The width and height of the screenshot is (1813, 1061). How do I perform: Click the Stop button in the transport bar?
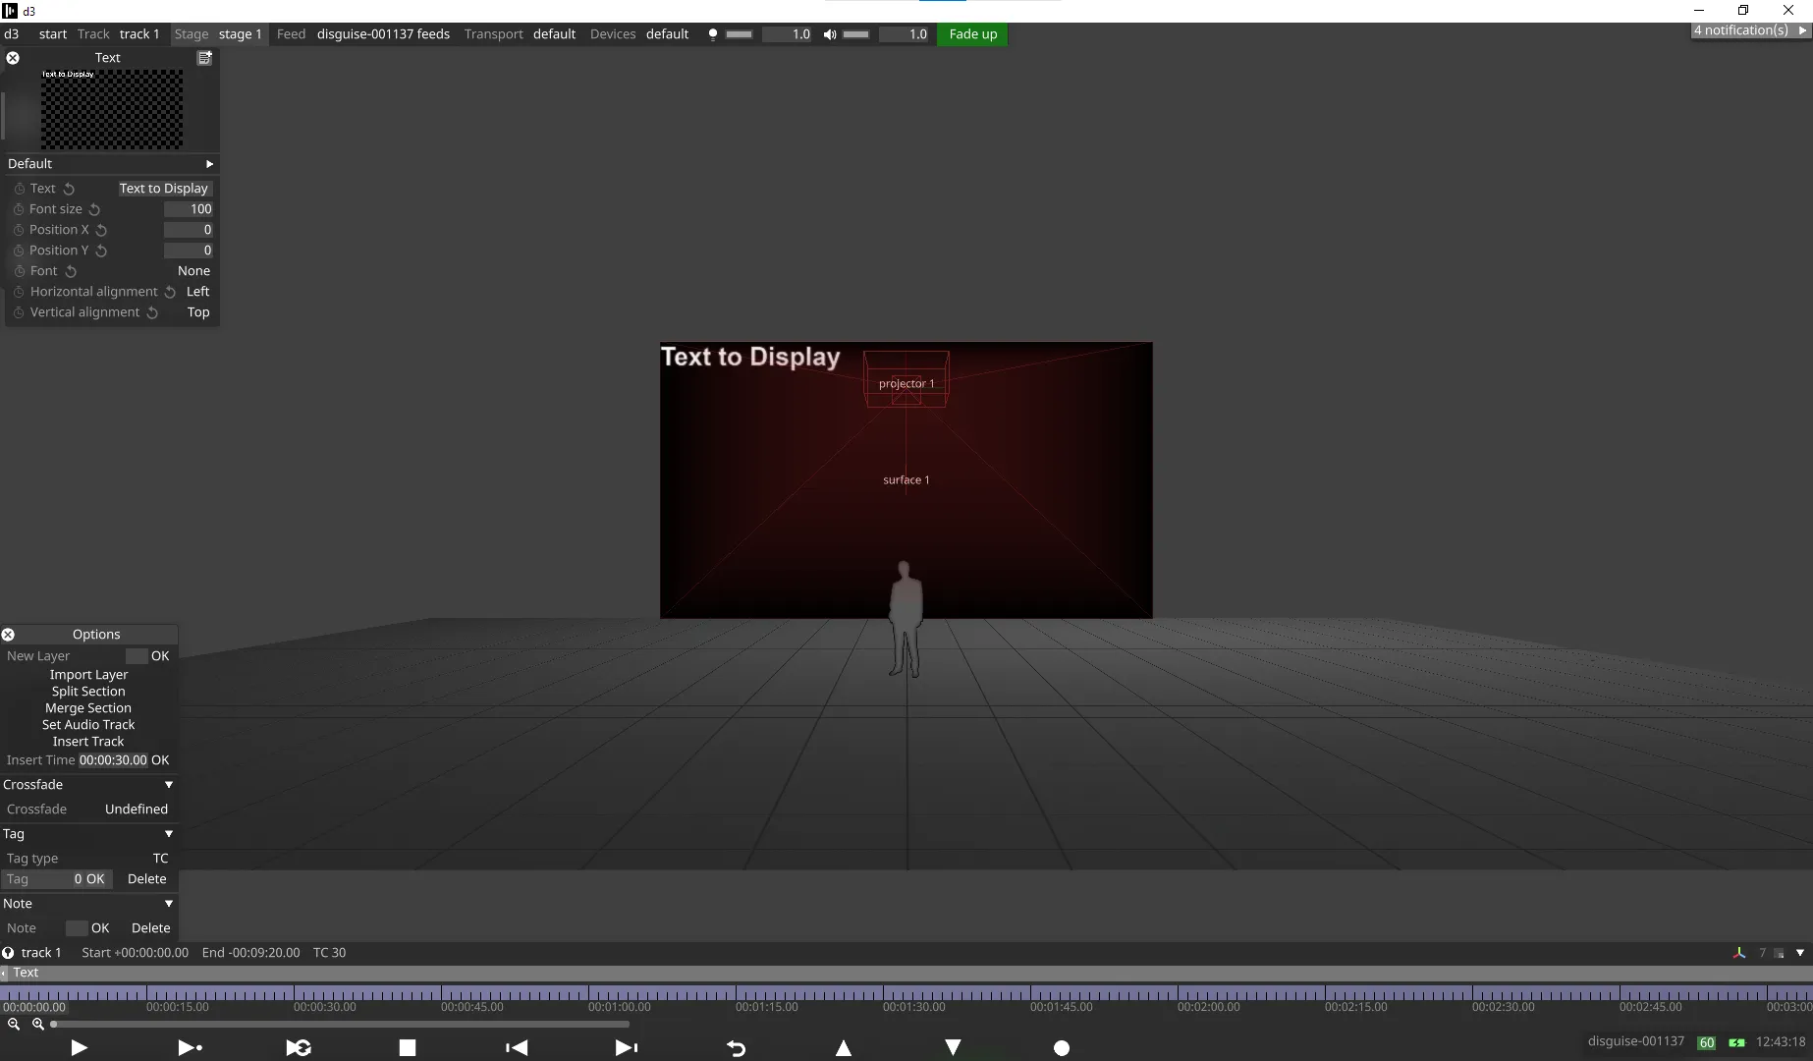pos(408,1048)
